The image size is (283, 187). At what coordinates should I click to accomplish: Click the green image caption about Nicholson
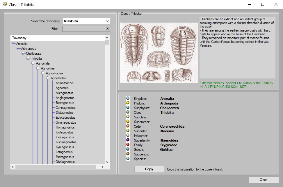pos(237,85)
